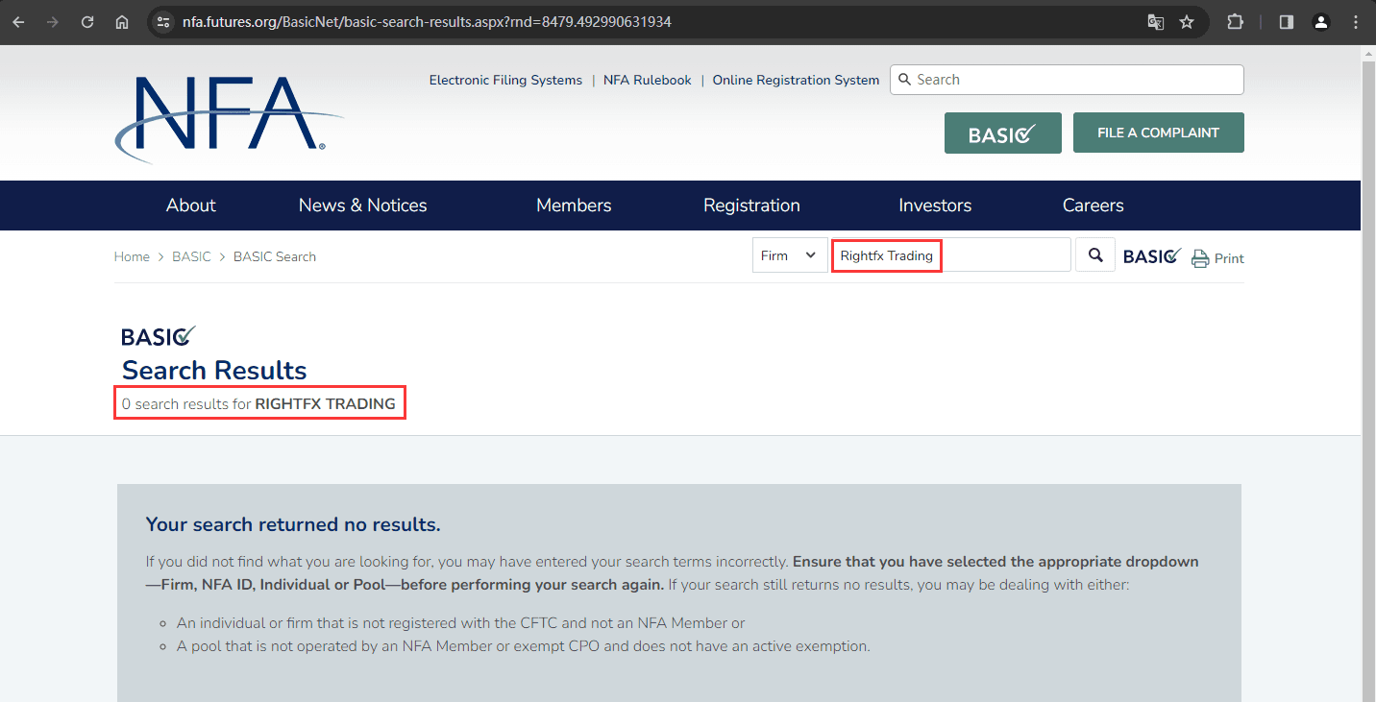Open the browser home page icon
Viewport: 1376px width, 702px height.
(x=122, y=22)
